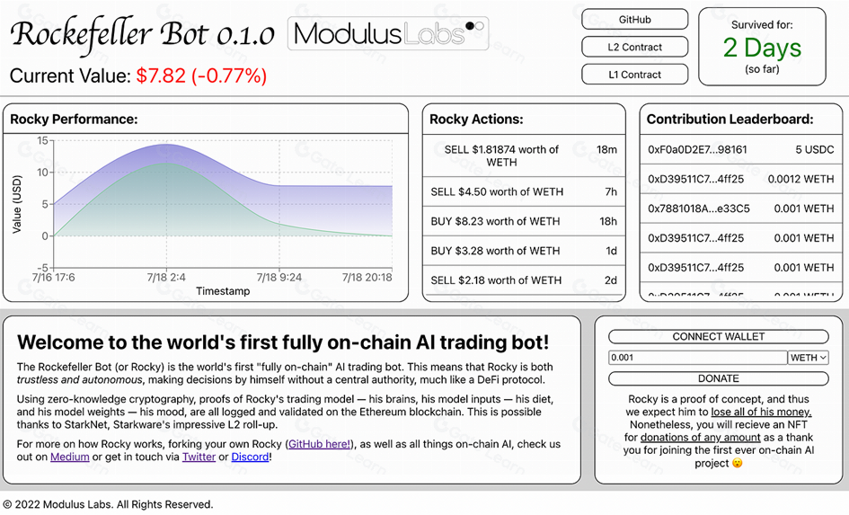
Task: Click the Modulus Labs logo
Action: 389,34
